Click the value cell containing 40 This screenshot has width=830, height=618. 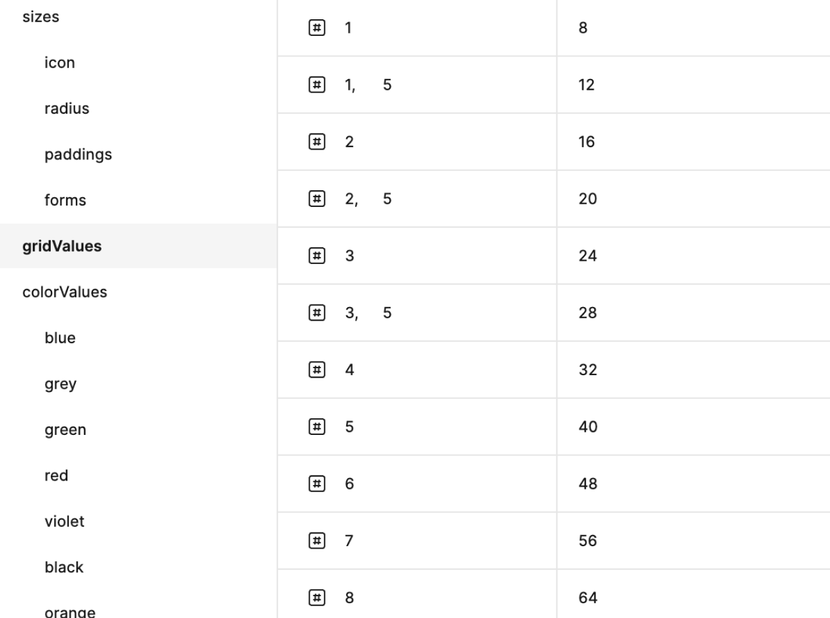point(588,427)
